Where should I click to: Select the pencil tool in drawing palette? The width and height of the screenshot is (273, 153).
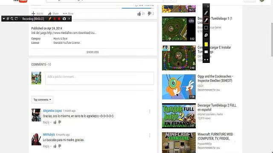206,13
